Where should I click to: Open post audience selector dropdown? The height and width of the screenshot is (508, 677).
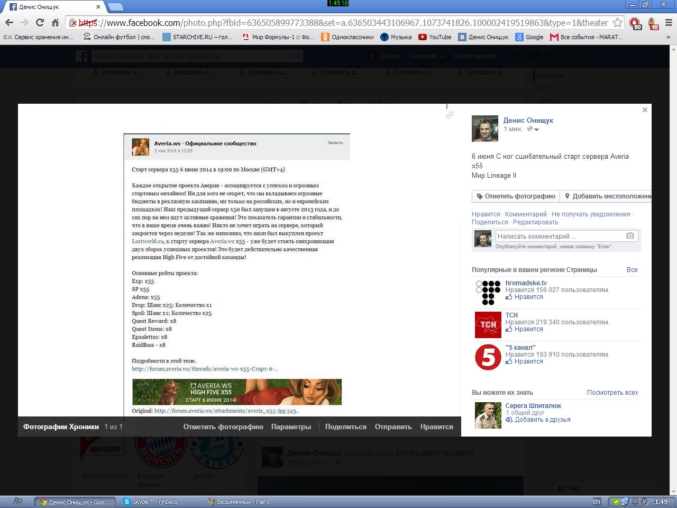(533, 129)
